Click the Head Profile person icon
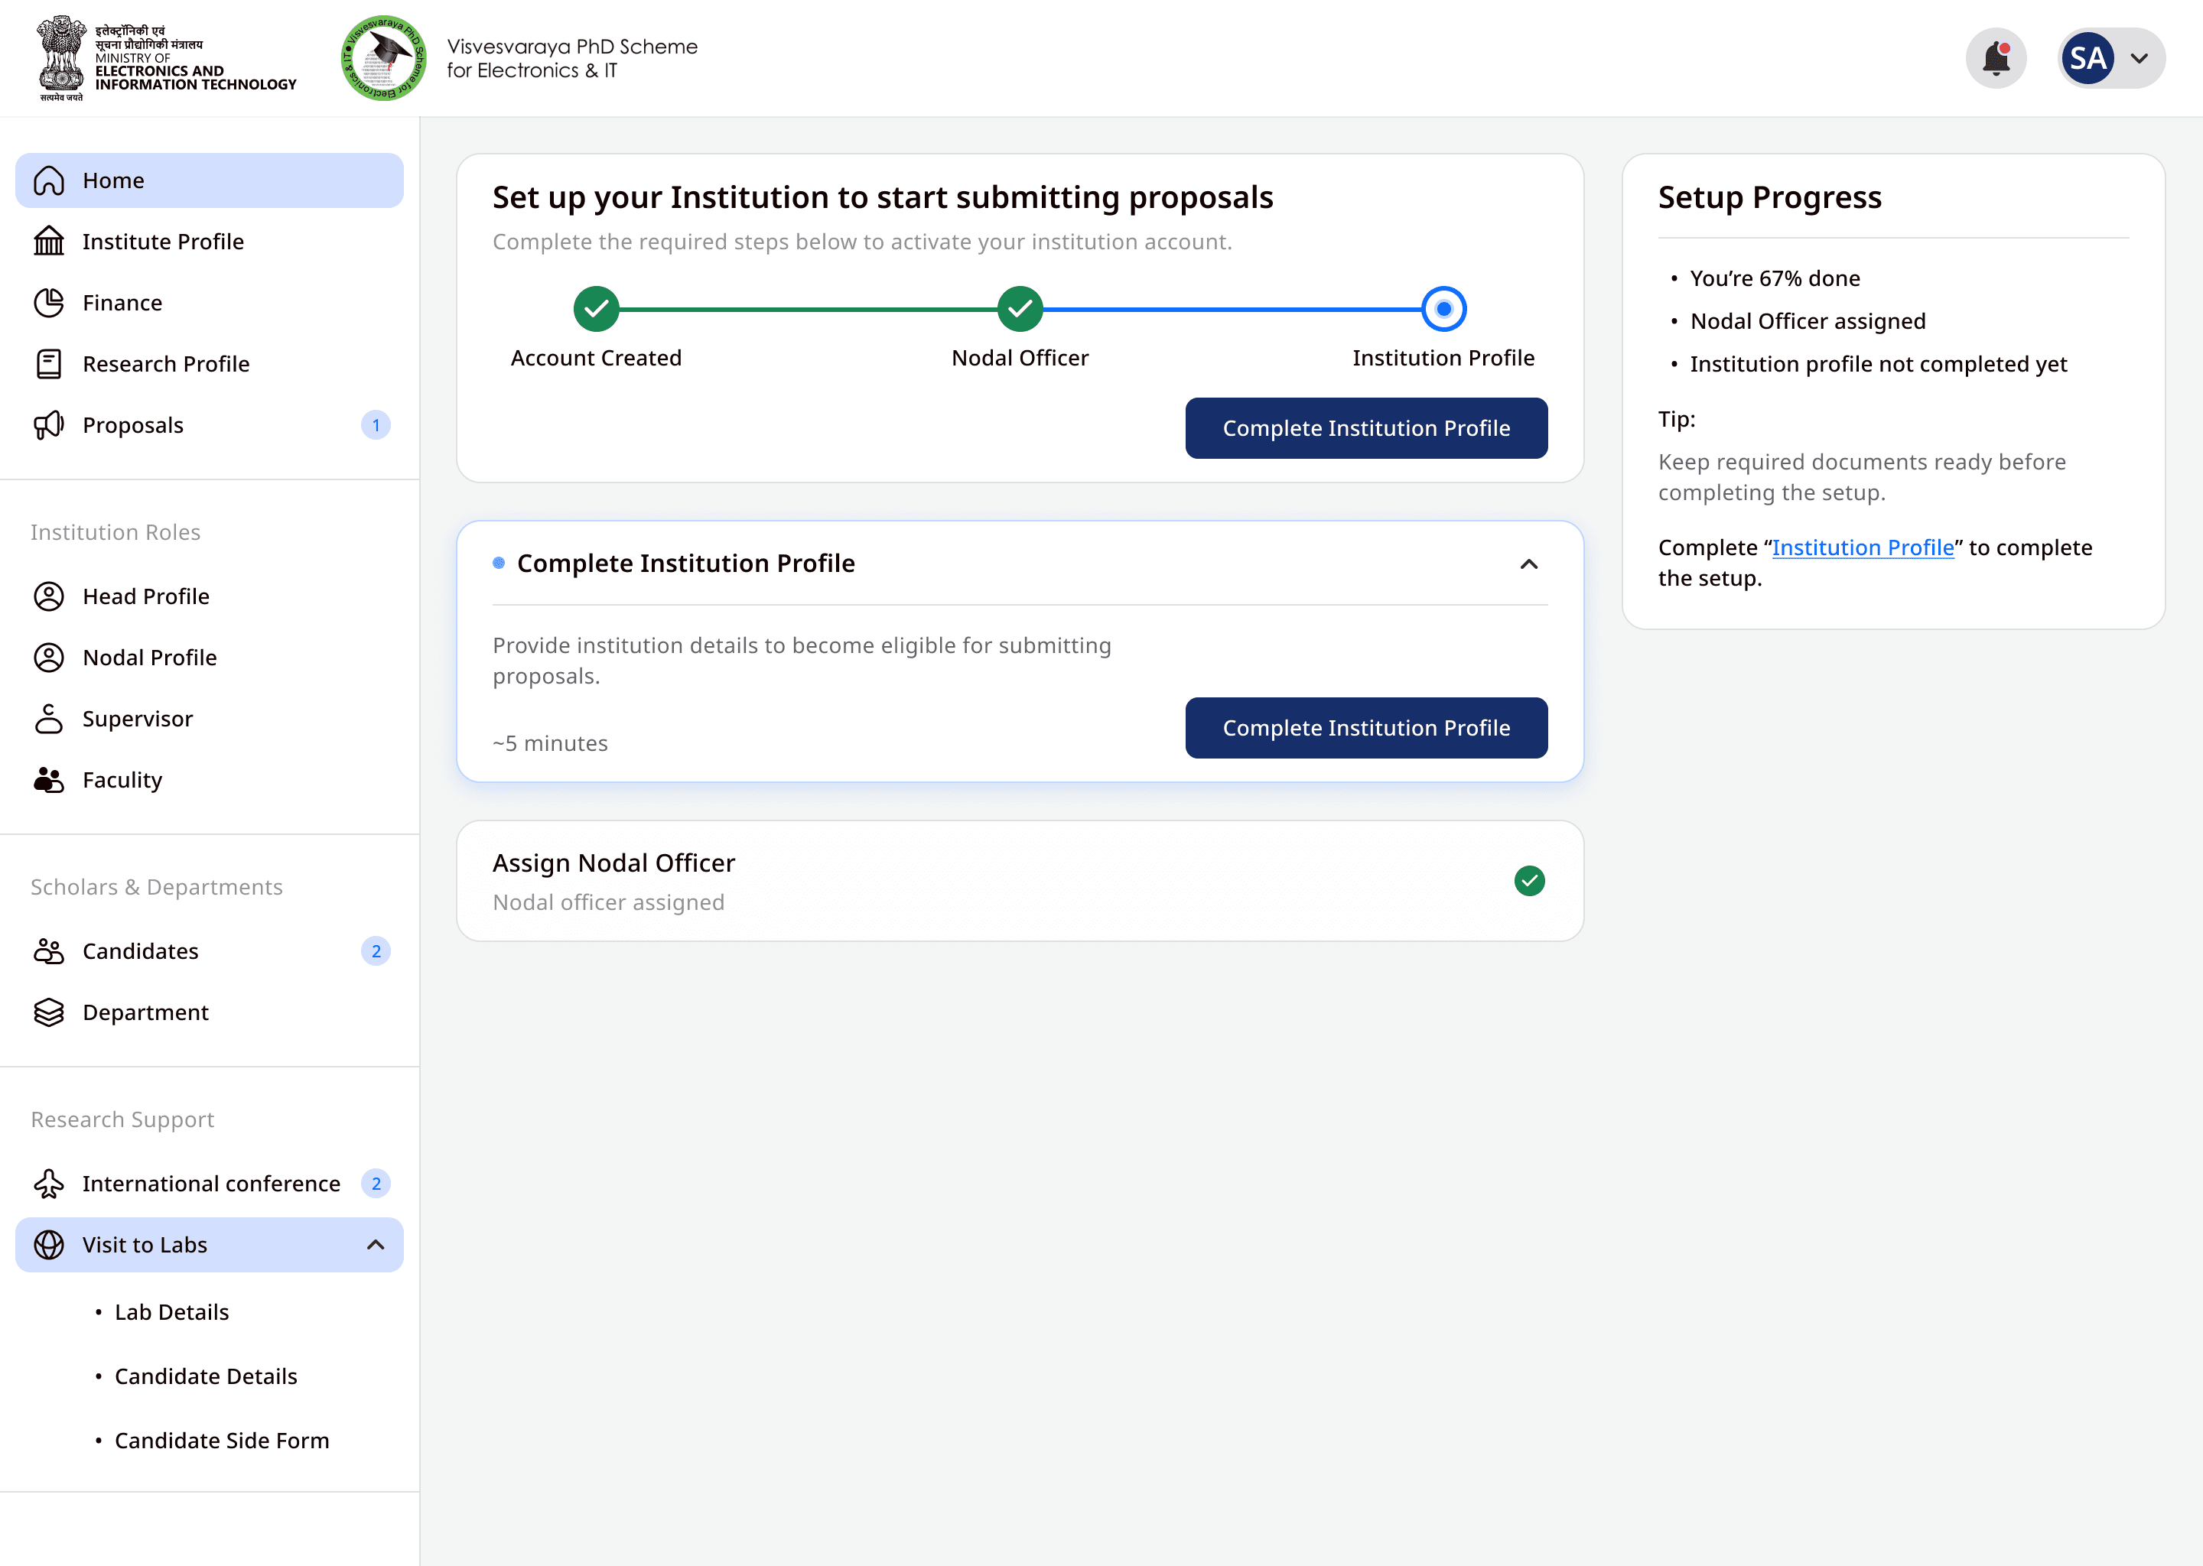2203x1566 pixels. point(49,596)
